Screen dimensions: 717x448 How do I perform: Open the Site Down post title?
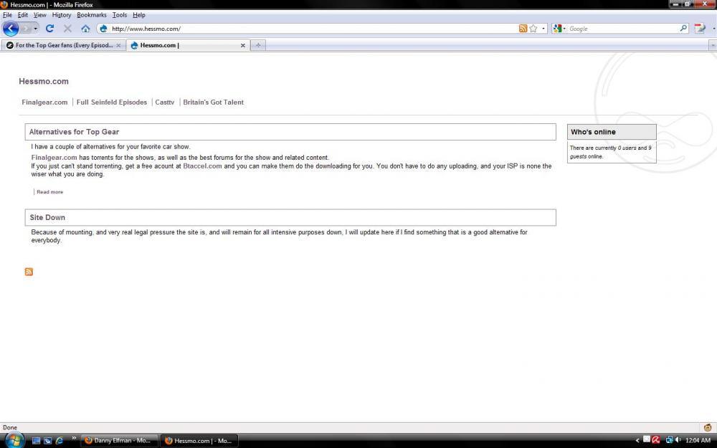47,218
